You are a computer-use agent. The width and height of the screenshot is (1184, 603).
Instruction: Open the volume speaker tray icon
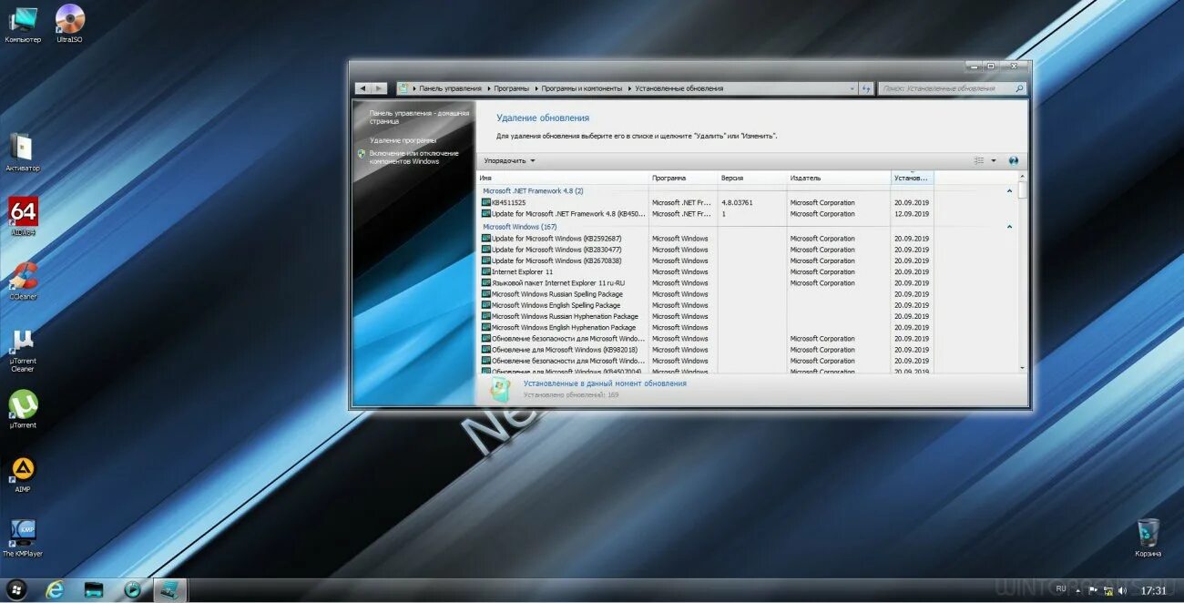coord(1121,591)
